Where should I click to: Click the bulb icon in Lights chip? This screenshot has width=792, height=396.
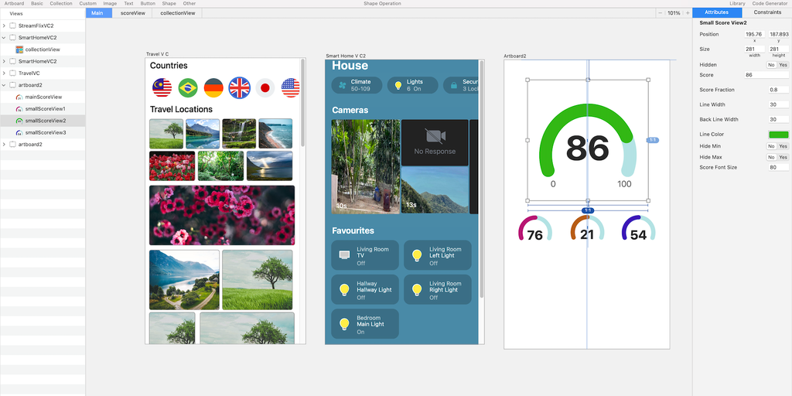398,85
